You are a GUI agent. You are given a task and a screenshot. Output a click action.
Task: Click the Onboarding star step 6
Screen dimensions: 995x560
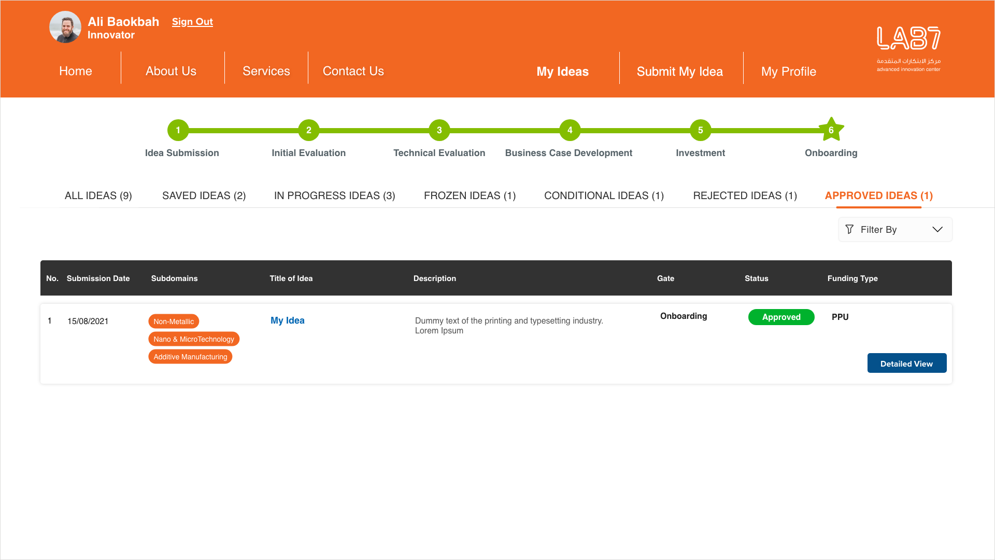(831, 130)
